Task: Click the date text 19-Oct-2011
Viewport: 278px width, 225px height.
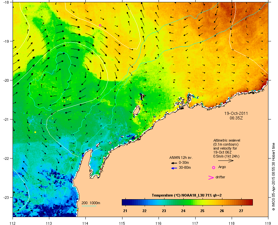Action: tap(236, 113)
